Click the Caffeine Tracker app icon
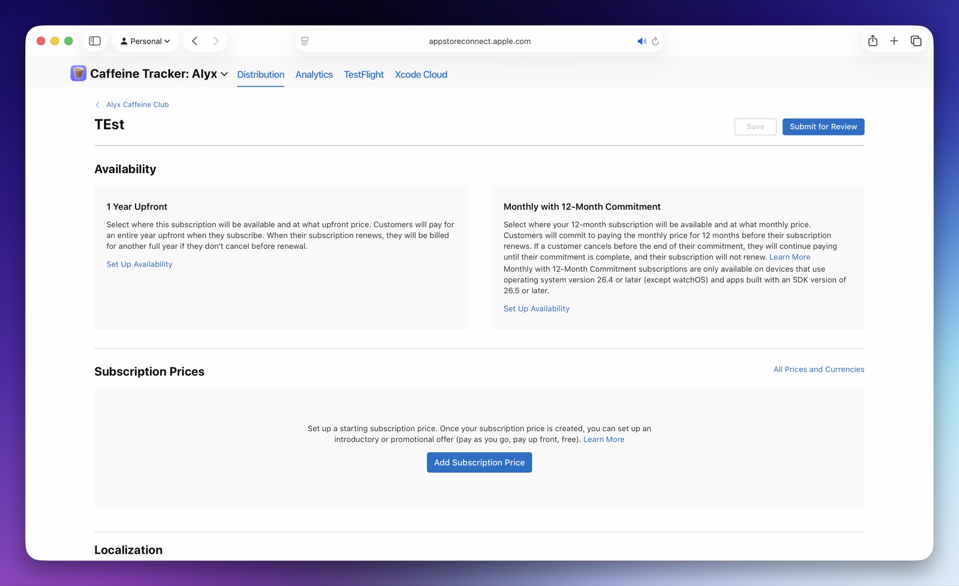 click(x=78, y=73)
